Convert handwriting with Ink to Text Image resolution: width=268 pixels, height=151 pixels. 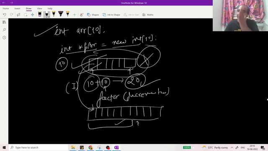(x=131, y=15)
